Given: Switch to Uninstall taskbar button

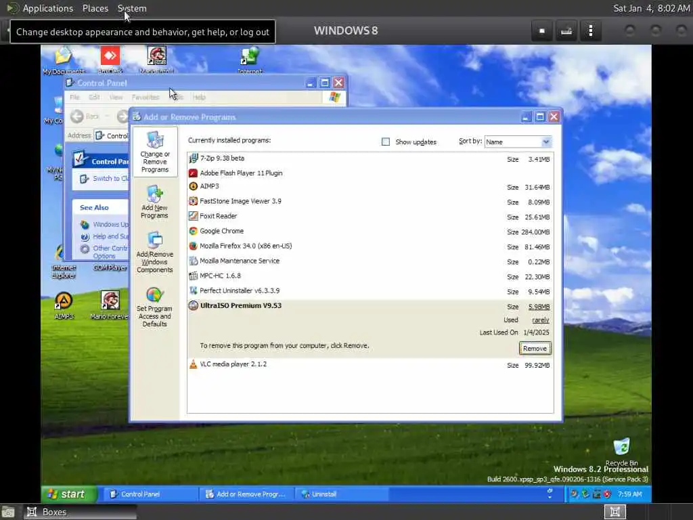Looking at the screenshot, I should click(x=341, y=494).
